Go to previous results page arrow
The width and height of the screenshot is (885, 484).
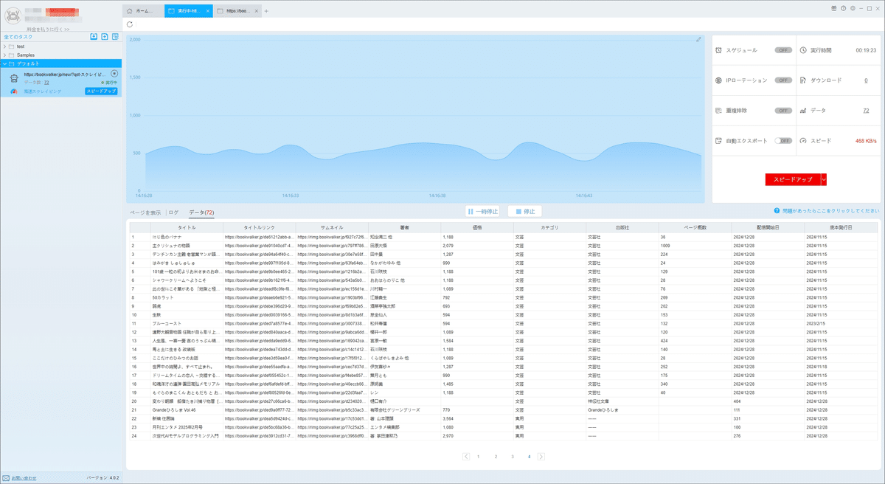pyautogui.click(x=466, y=457)
